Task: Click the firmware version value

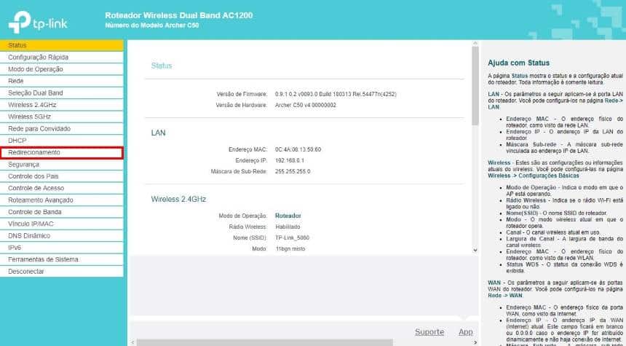Action: pos(336,94)
